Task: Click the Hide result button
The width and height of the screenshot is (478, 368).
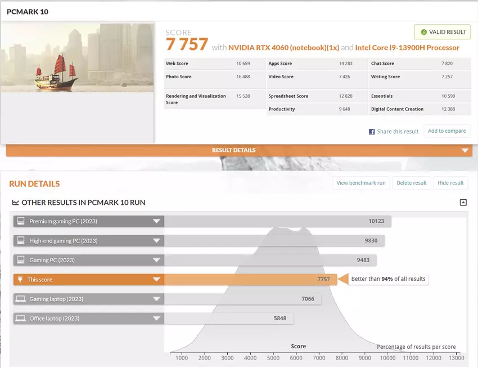Action: [x=450, y=183]
